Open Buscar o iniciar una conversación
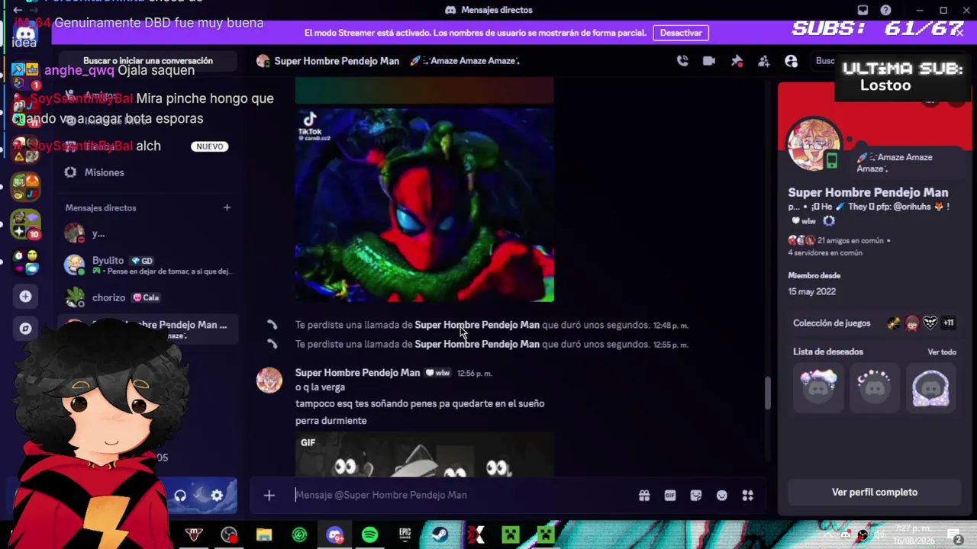This screenshot has width=977, height=549. [x=148, y=61]
